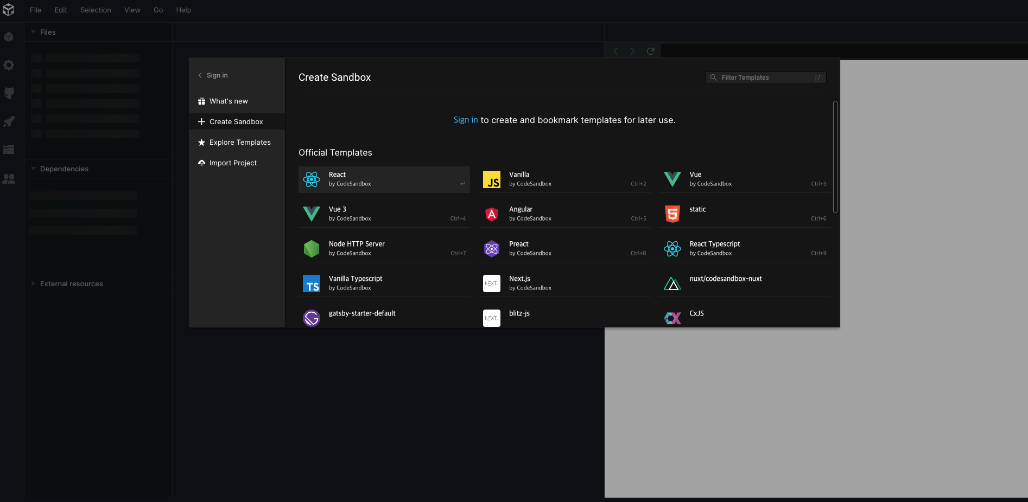The height and width of the screenshot is (502, 1028).
Task: Click Sign in in the dialog sidebar
Action: (213, 75)
